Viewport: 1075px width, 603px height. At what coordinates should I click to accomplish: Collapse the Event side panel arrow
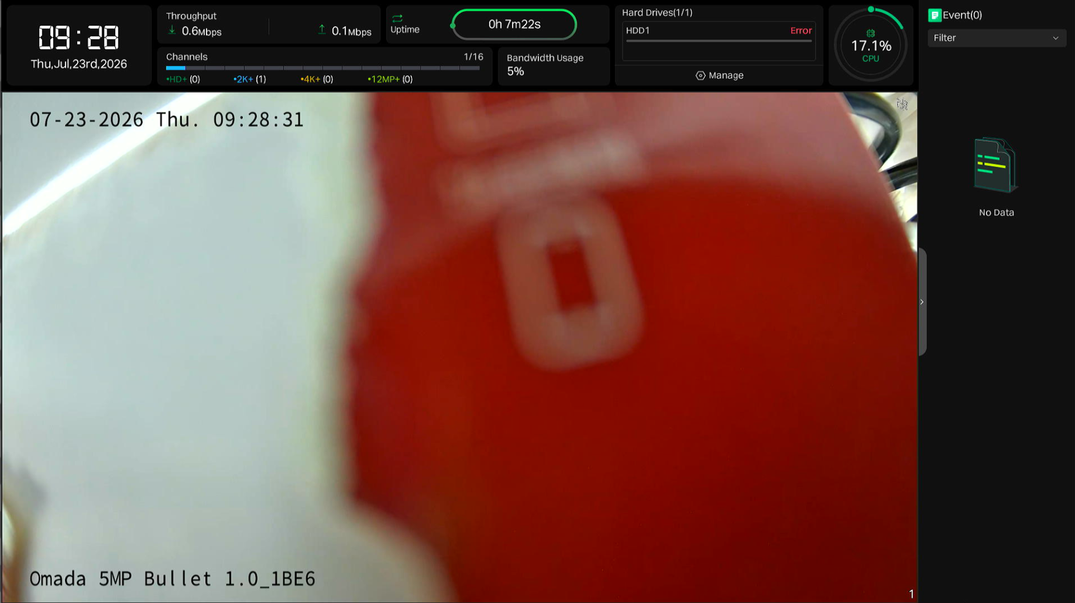point(922,302)
